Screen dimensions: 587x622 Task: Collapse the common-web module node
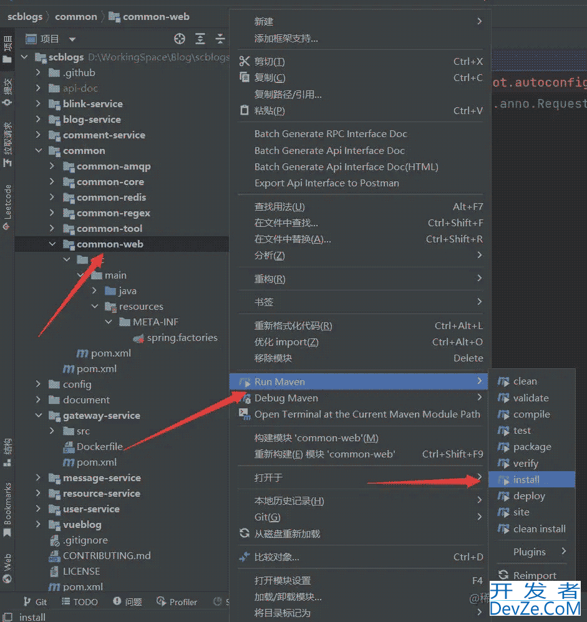tap(52, 244)
